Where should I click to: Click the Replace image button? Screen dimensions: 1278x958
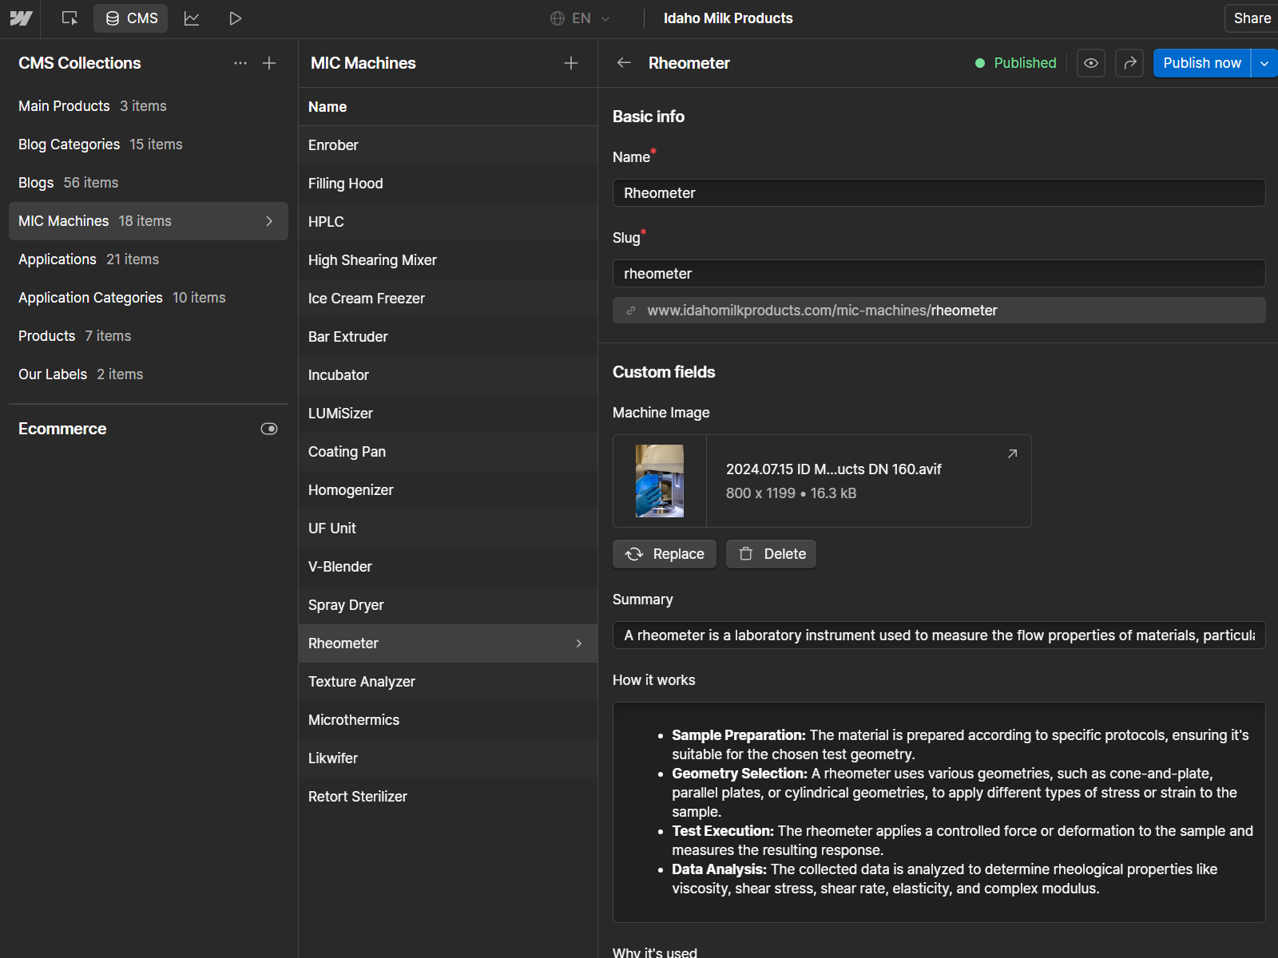(x=665, y=554)
